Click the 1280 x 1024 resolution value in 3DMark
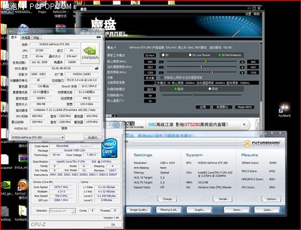This screenshot has width=301, height=230. [x=167, y=163]
